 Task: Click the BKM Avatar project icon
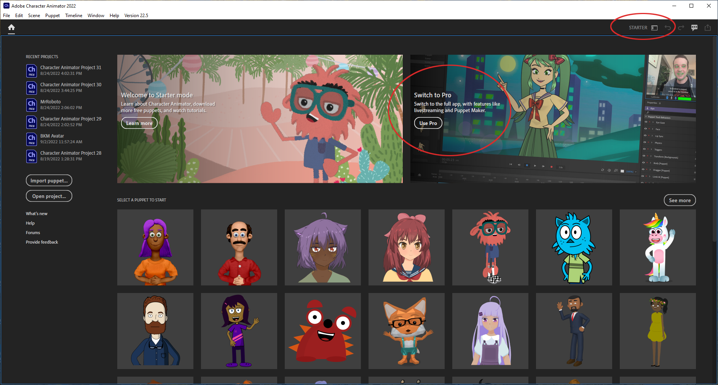32,139
